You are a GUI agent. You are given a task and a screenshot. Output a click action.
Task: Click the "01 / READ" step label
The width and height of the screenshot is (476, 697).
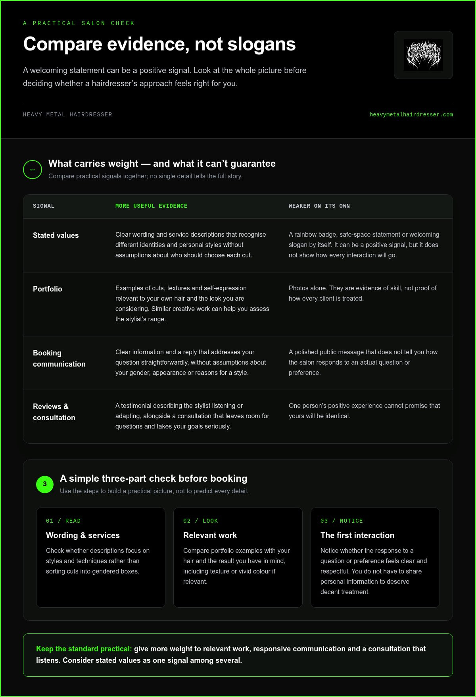pos(63,521)
